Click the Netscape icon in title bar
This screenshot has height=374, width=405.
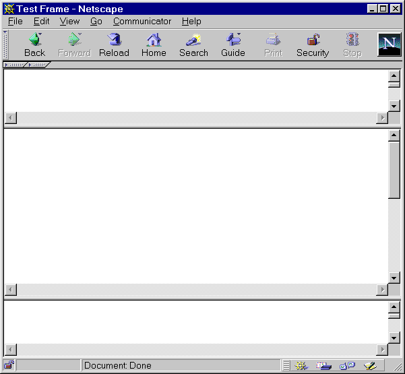pyautogui.click(x=9, y=9)
